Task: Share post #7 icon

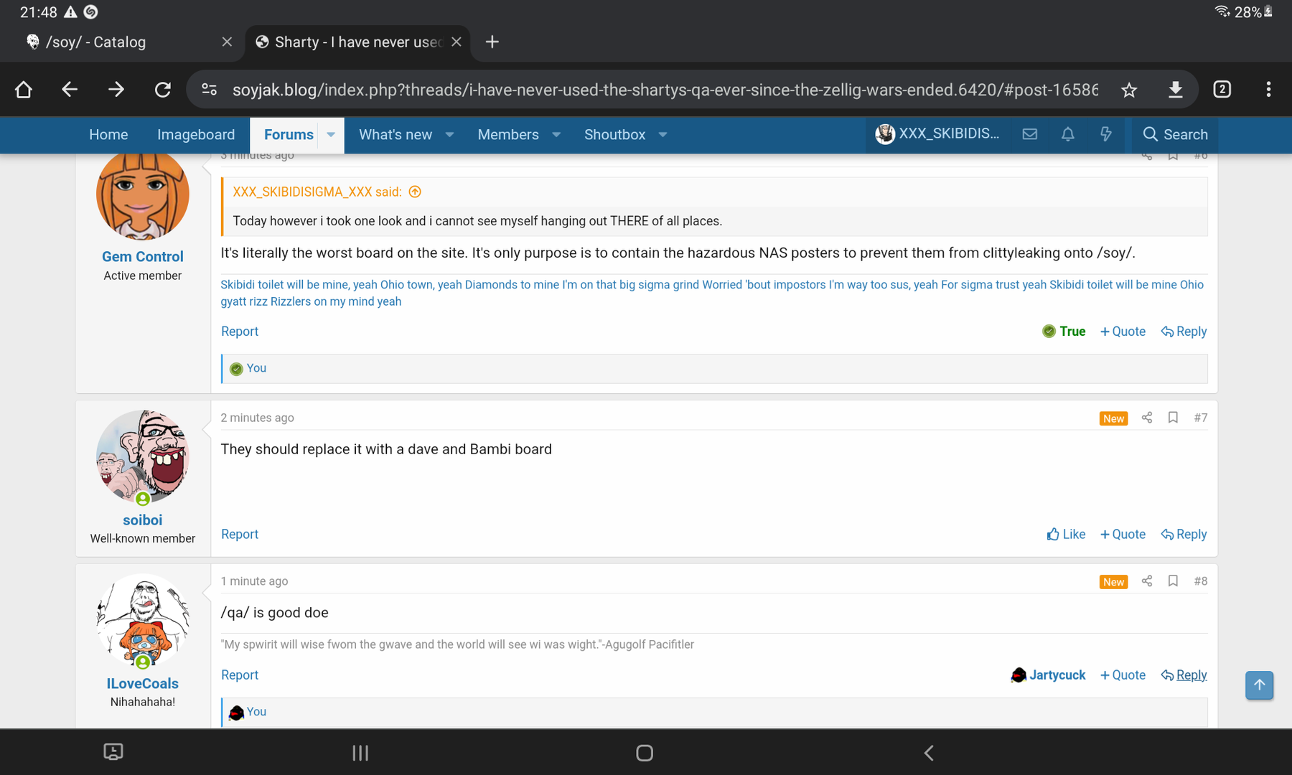Action: pos(1147,418)
